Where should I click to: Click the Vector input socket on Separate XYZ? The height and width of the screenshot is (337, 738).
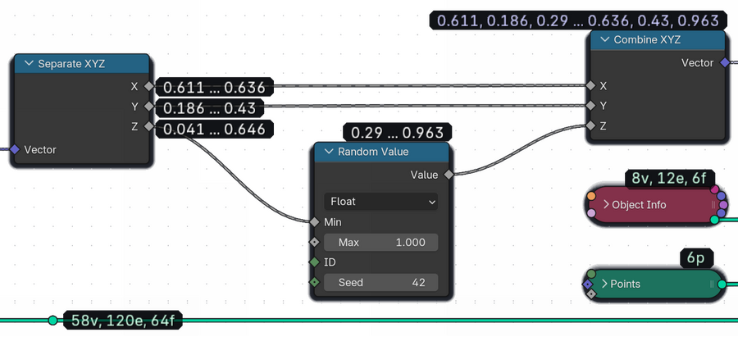pos(12,149)
